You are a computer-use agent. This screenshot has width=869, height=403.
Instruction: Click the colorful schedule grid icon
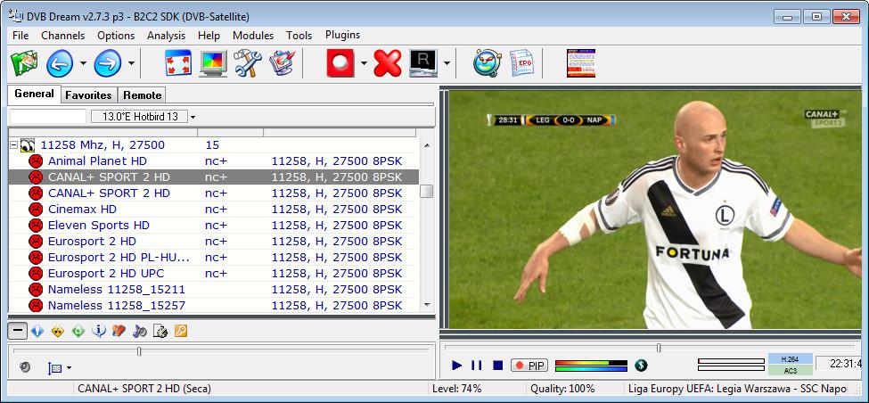coord(581,63)
